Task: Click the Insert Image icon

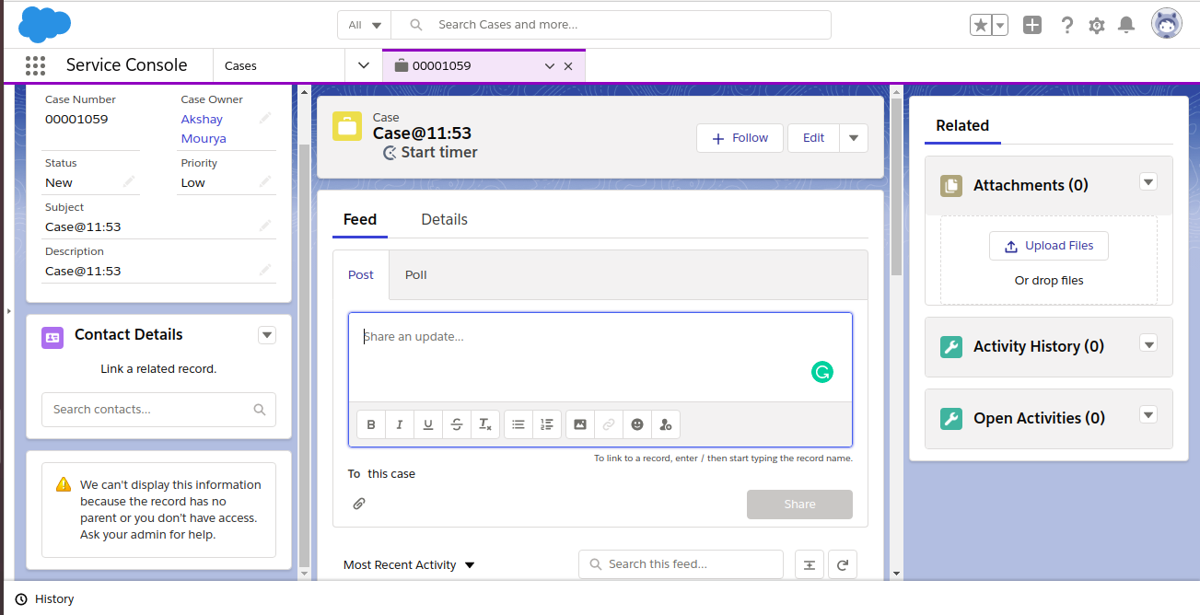Action: tap(580, 424)
